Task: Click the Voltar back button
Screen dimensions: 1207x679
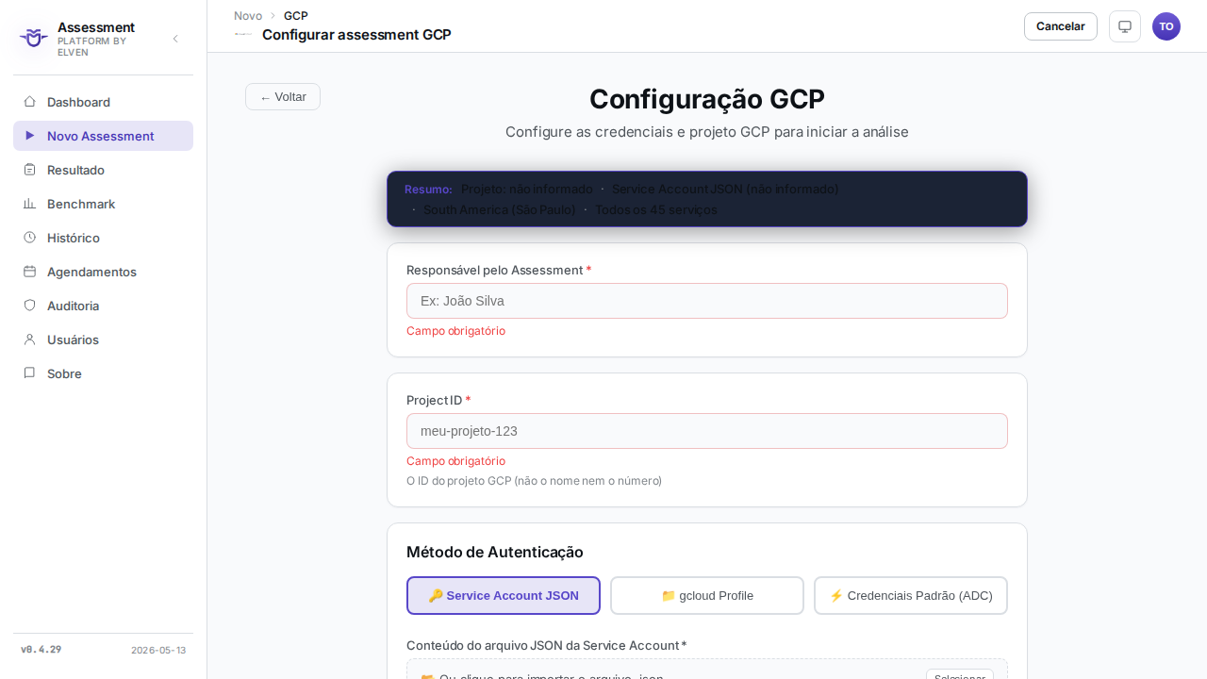Action: (283, 97)
